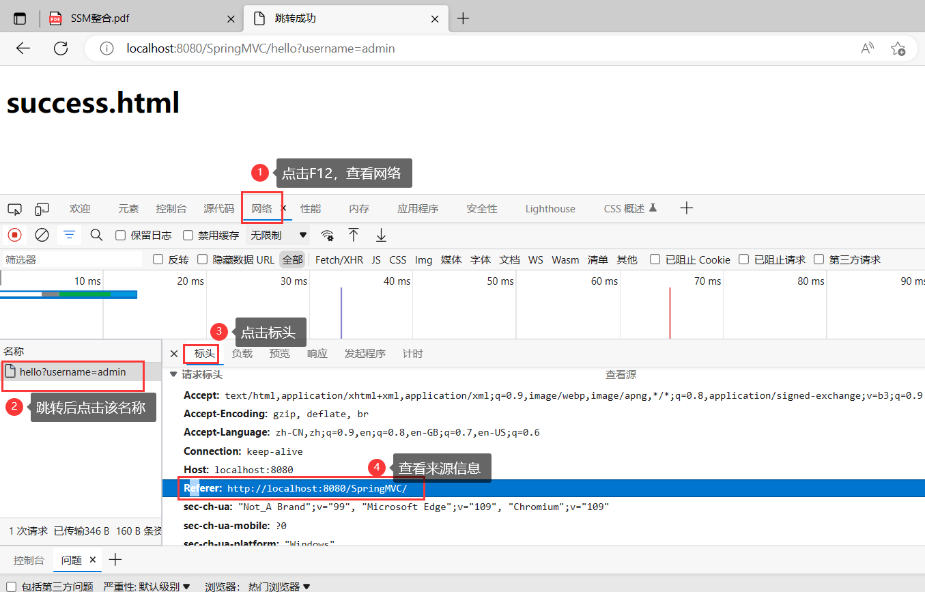
Task: Clear the network log icon
Action: pos(42,235)
